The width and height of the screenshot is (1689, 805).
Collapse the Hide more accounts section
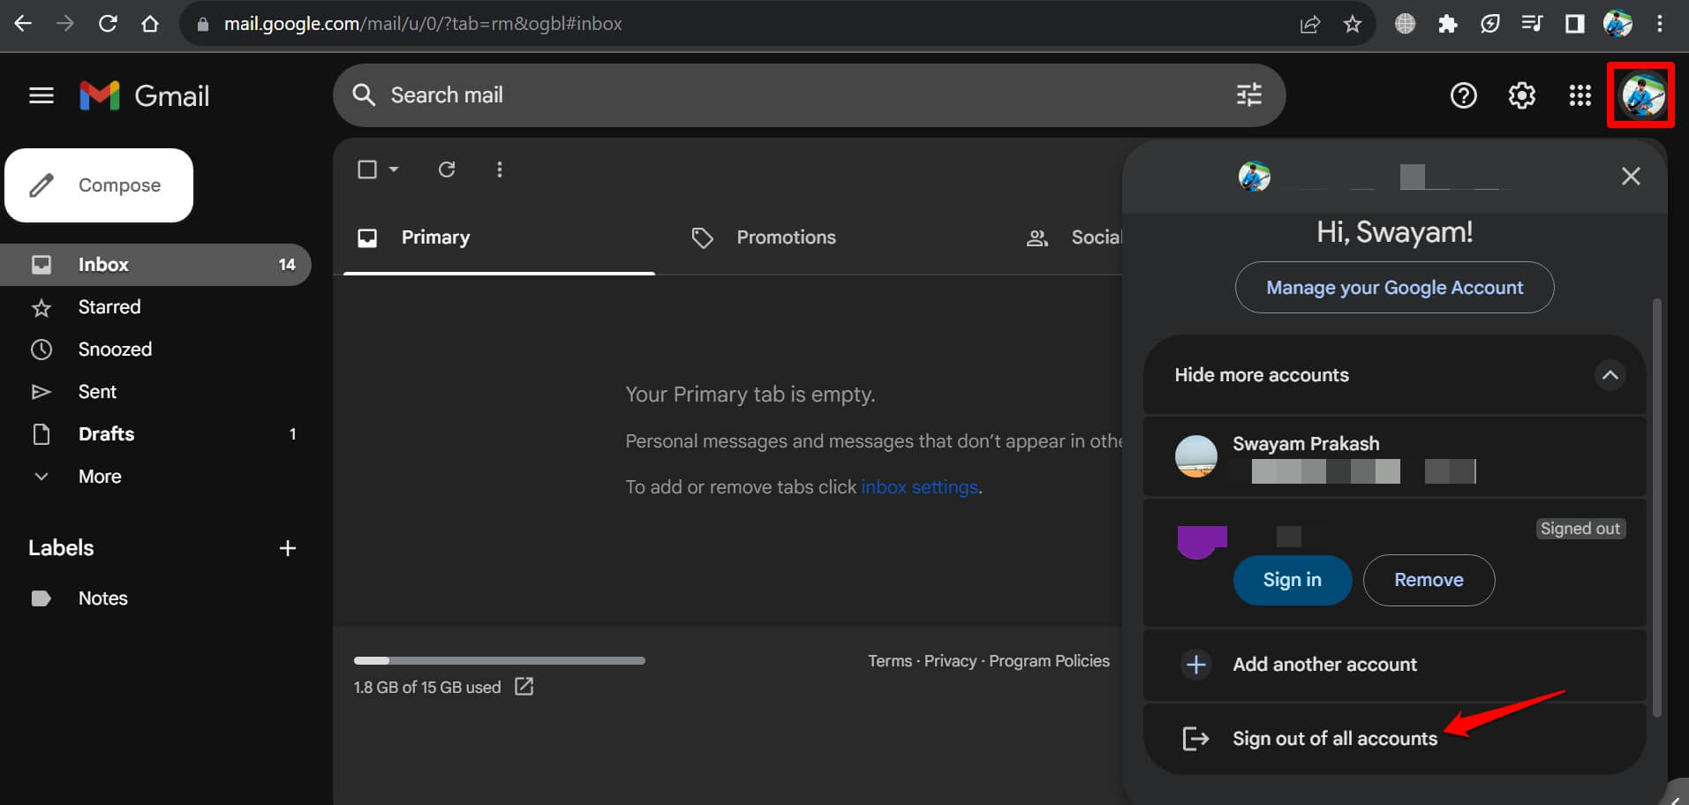1610,375
